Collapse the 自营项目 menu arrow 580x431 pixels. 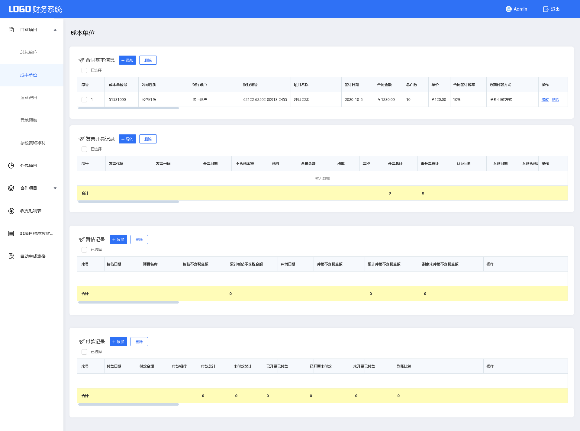point(55,30)
